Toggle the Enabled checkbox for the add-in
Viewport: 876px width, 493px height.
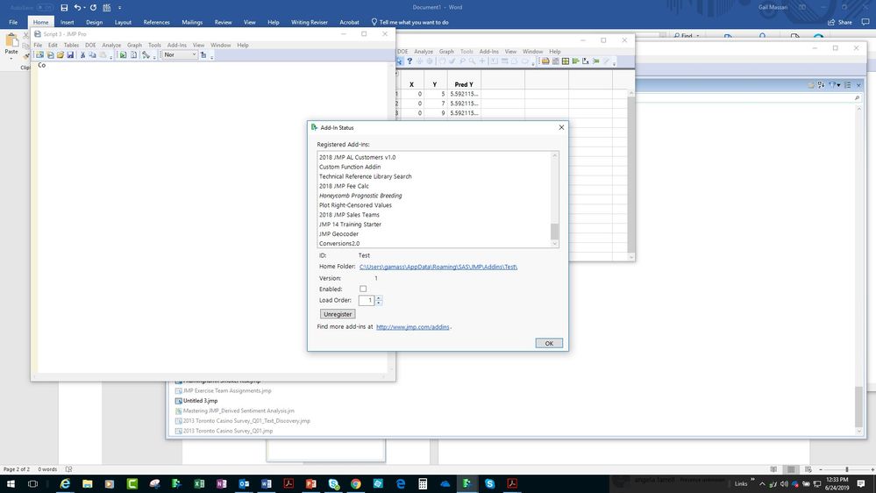363,289
